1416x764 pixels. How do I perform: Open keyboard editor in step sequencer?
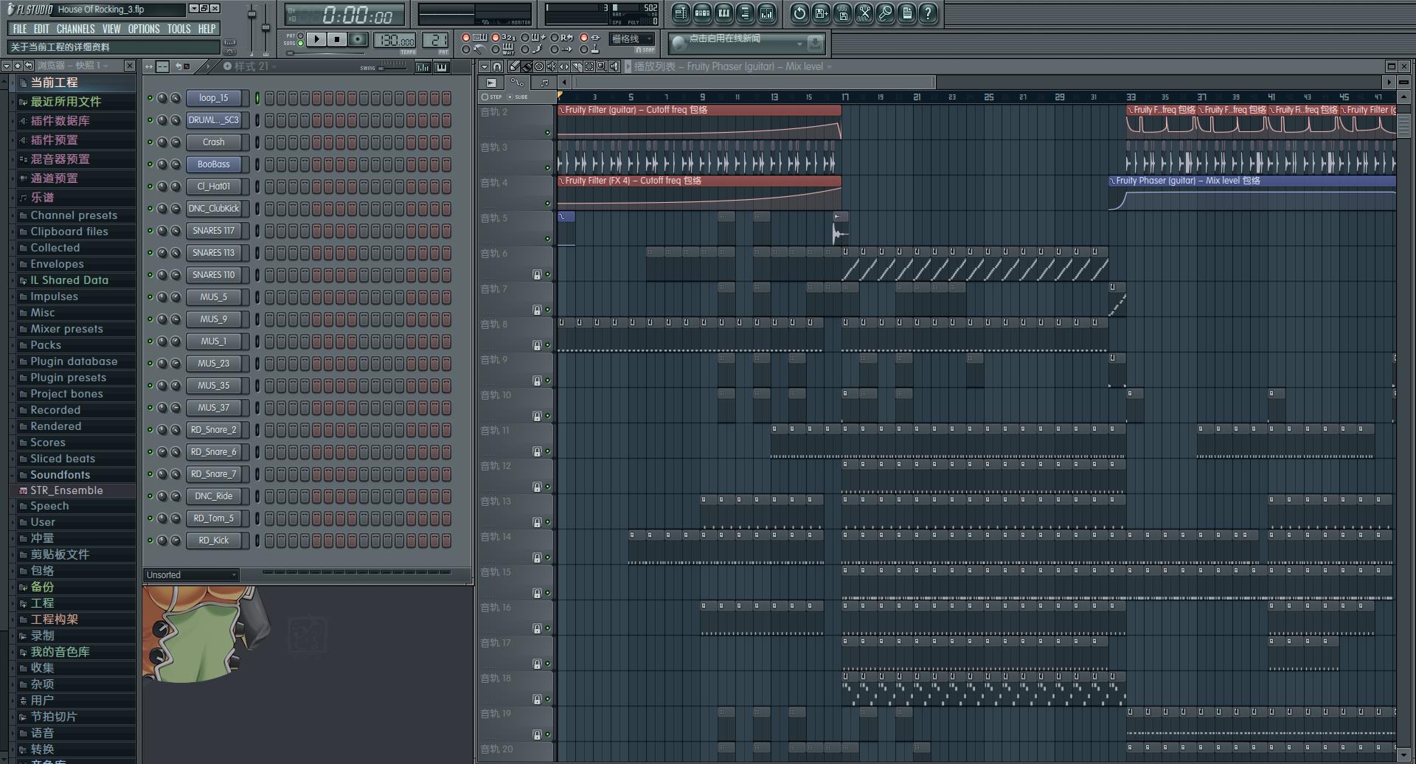pyautogui.click(x=442, y=67)
